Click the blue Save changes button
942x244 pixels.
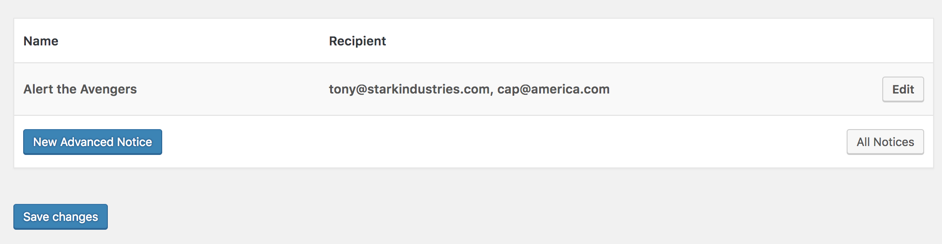point(61,217)
